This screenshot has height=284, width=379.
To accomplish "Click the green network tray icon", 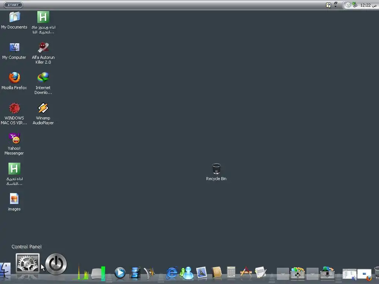I will point(355,5).
